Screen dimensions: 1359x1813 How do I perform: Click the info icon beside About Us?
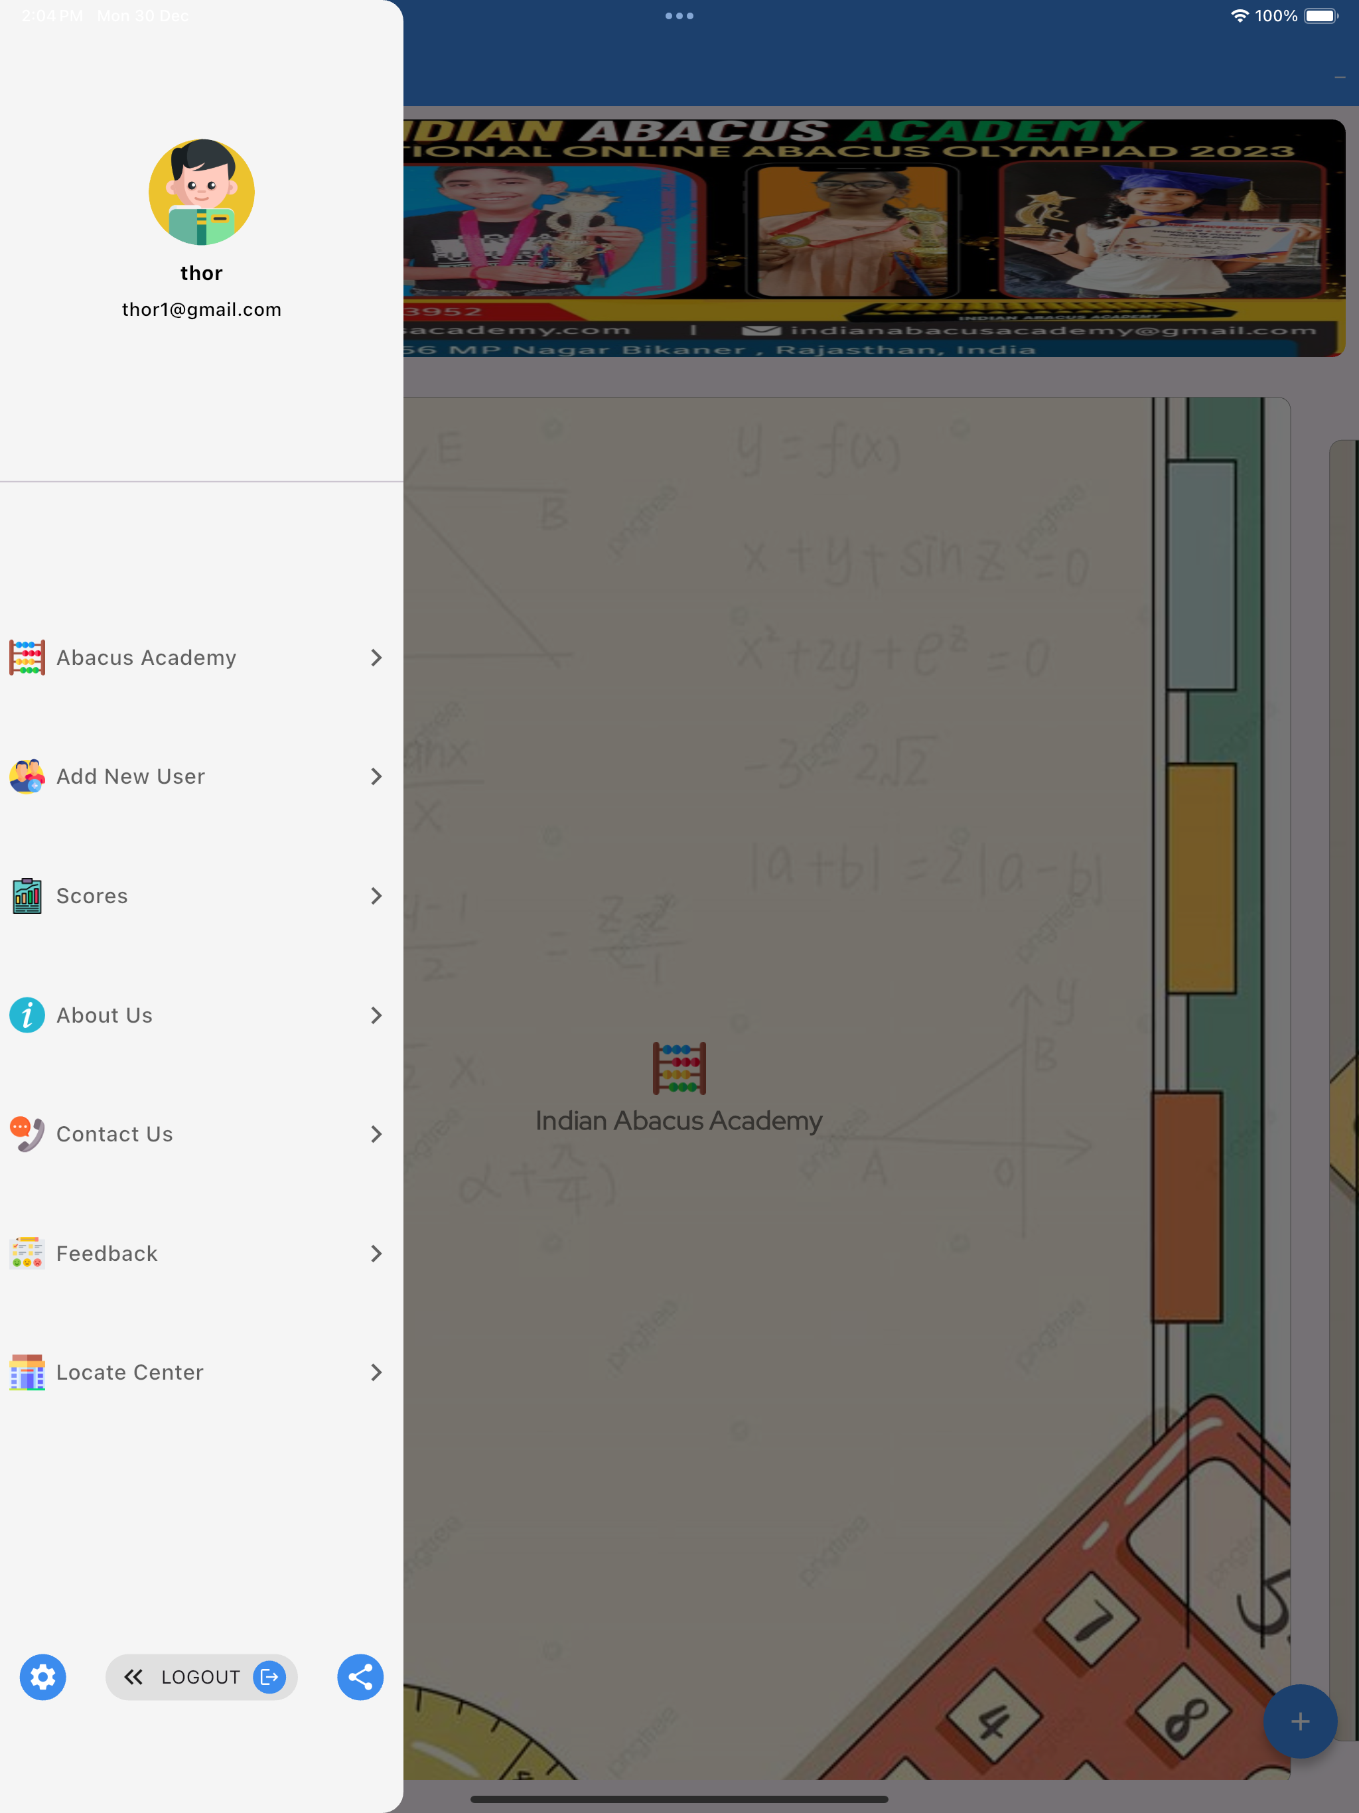click(27, 1015)
